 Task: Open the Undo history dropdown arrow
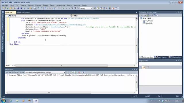48,8
